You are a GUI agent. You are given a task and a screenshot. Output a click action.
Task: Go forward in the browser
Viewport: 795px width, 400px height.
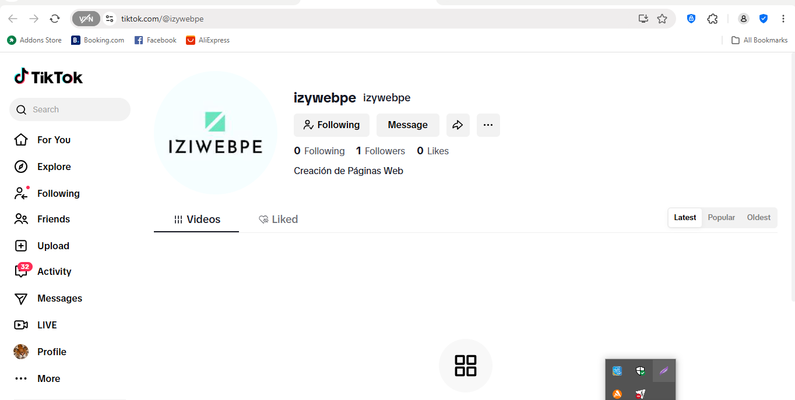pos(34,19)
